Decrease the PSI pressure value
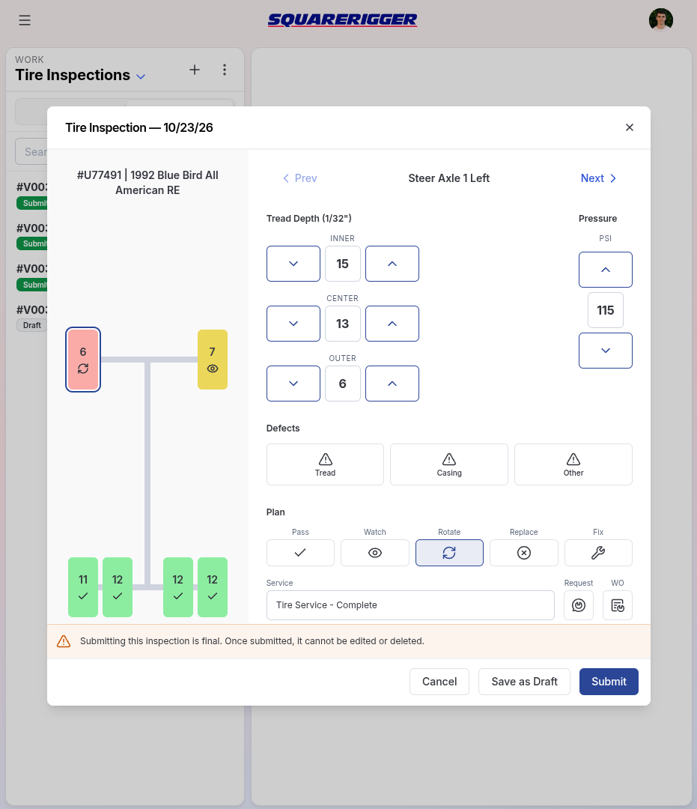Screen dimensions: 697x809 coord(605,351)
